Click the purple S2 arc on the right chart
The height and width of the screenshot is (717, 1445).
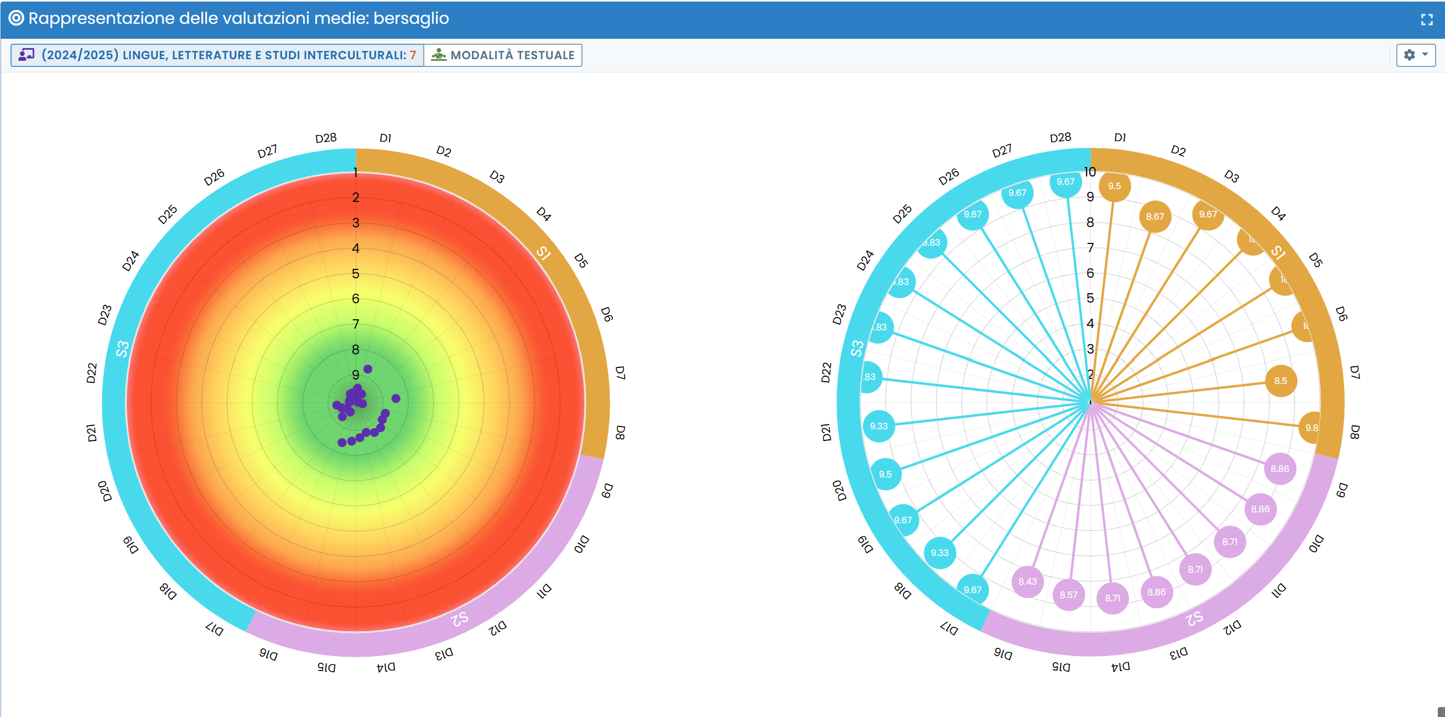coord(1194,619)
